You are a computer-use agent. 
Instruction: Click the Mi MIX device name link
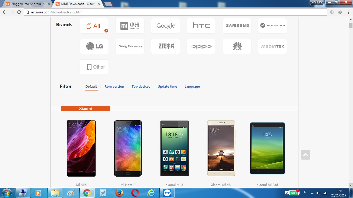click(x=81, y=185)
